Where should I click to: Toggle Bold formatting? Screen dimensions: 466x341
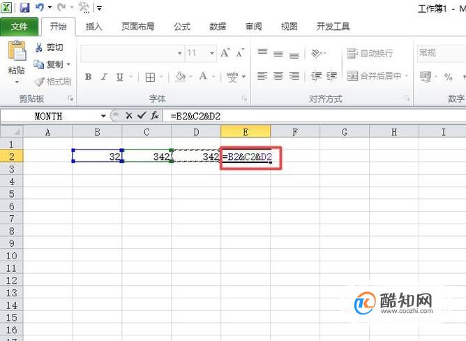coord(88,77)
